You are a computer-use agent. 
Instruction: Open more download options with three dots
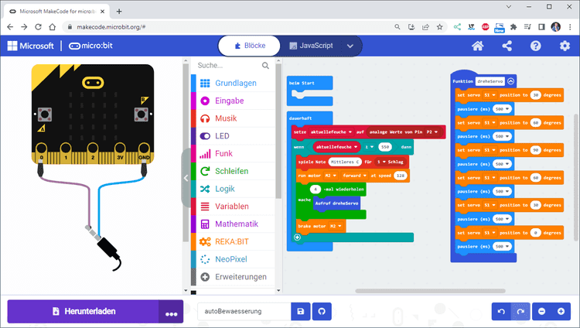[x=171, y=312]
